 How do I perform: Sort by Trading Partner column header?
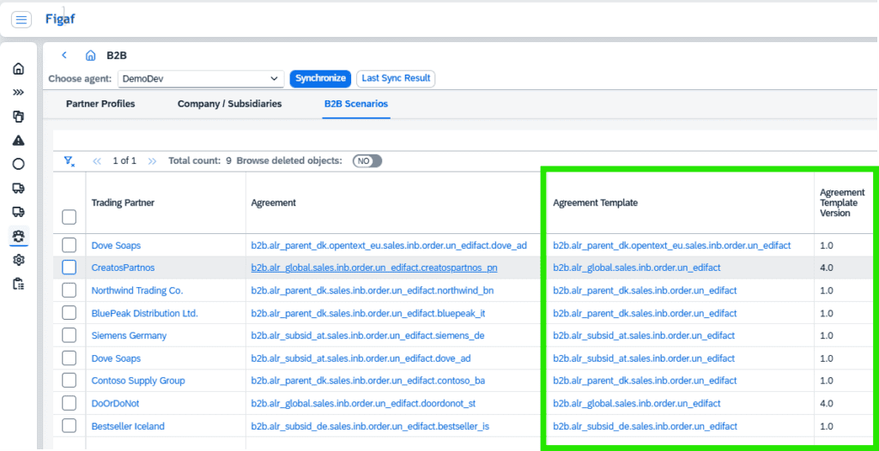(123, 203)
